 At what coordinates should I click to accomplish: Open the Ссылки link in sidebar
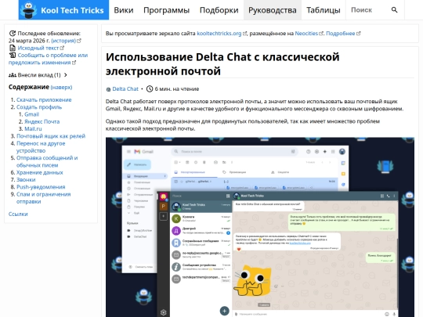click(18, 214)
